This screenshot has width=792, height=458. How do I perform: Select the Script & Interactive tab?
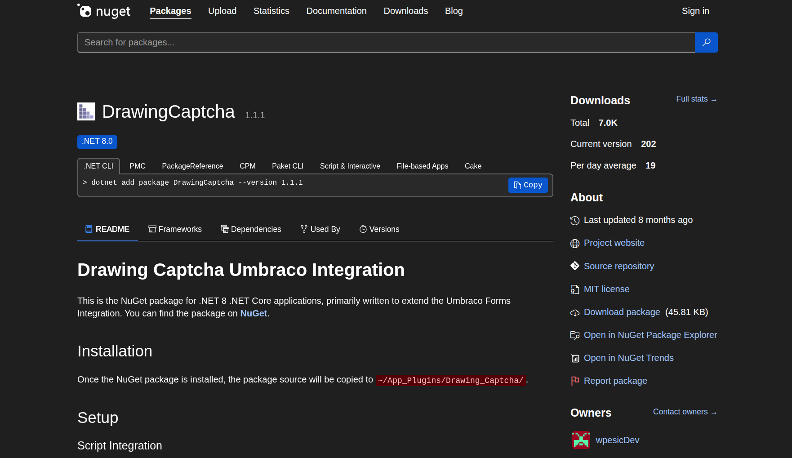pos(350,166)
